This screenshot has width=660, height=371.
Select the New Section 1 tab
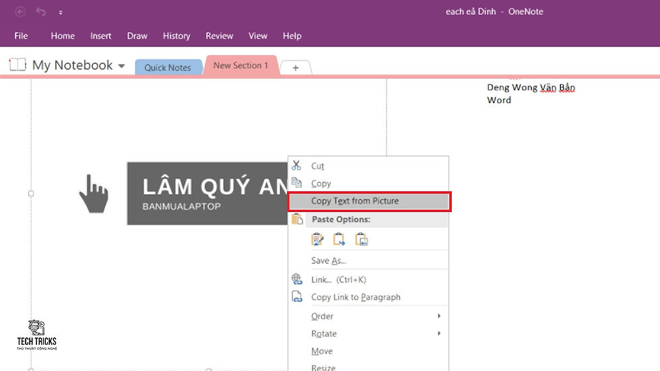(241, 65)
